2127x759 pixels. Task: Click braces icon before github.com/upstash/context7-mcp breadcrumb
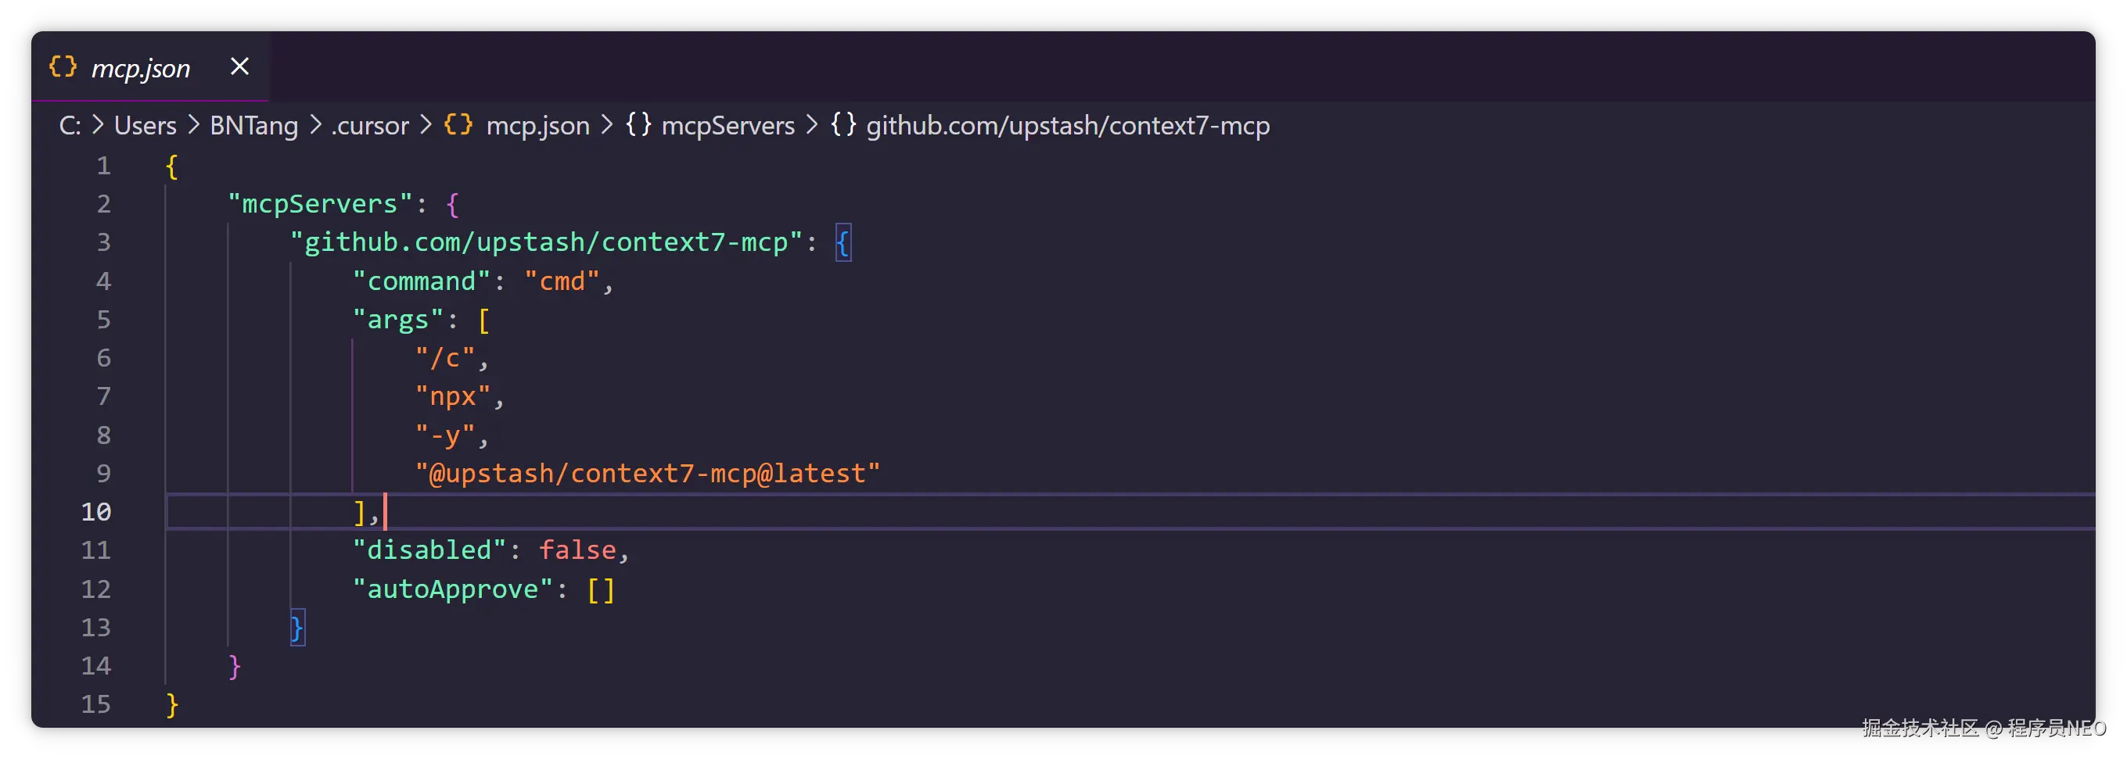click(843, 124)
